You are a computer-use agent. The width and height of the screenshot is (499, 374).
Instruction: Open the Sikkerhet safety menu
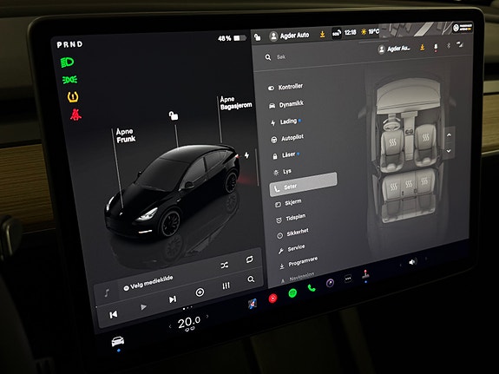point(292,233)
